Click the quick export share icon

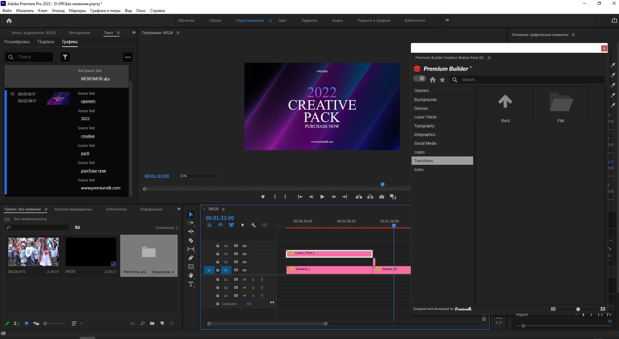[614, 20]
